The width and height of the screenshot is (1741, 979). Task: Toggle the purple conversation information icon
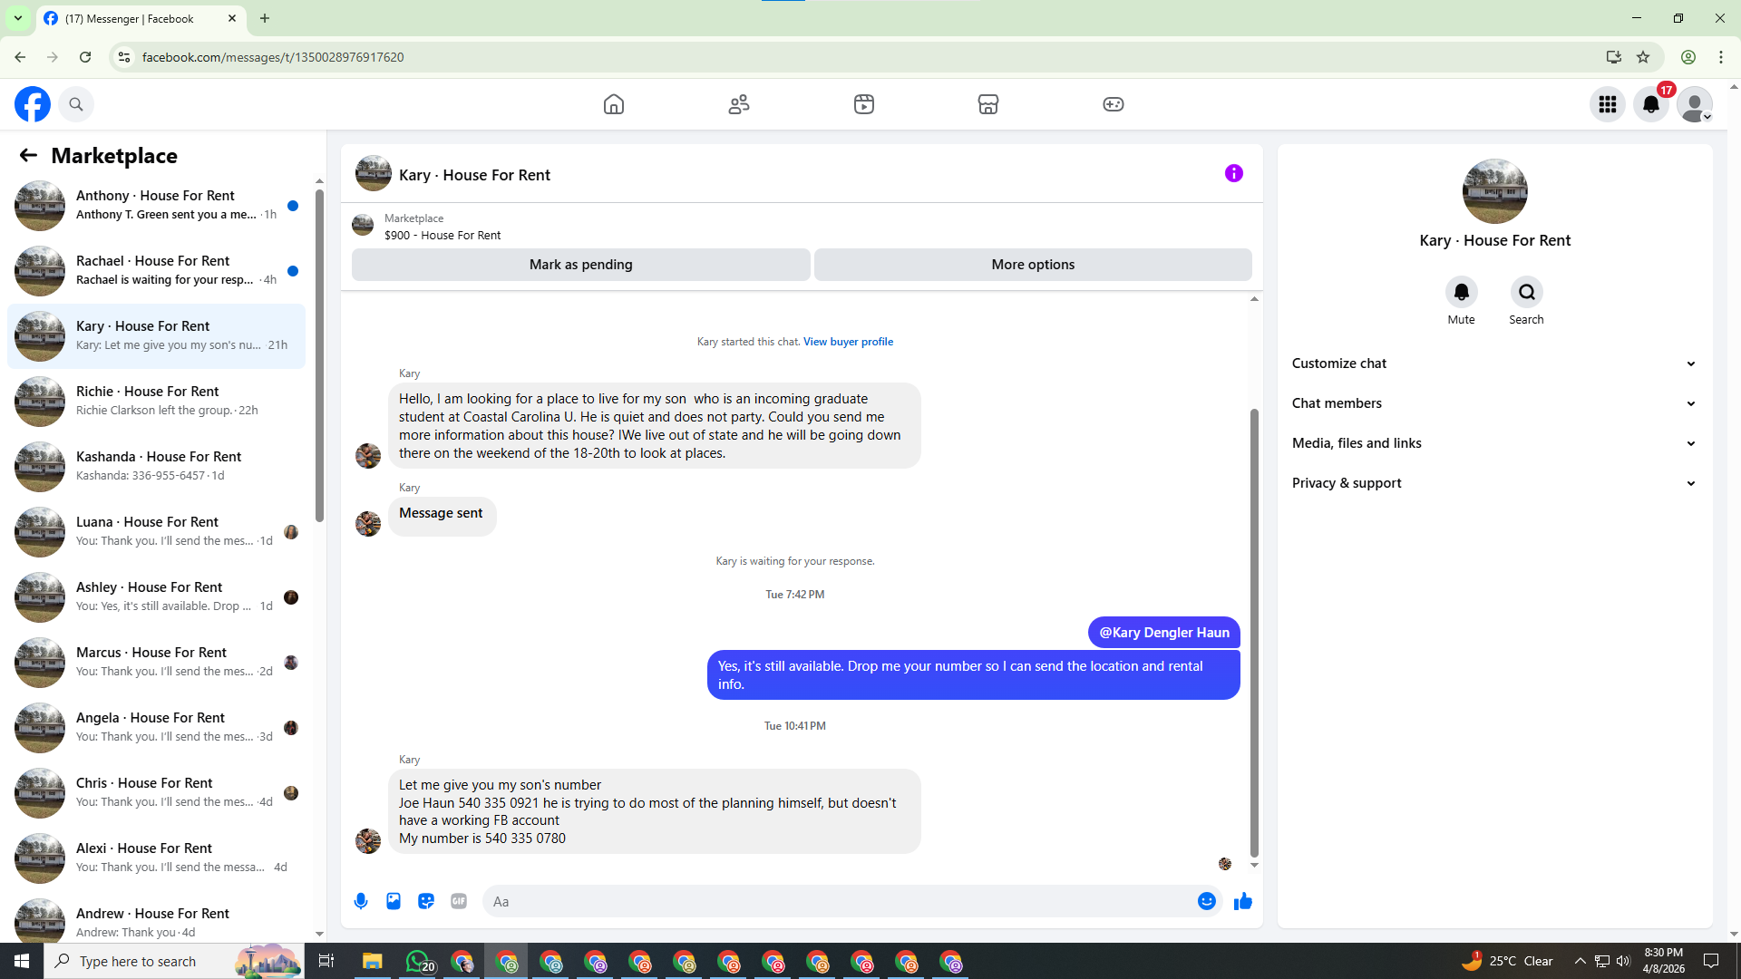pyautogui.click(x=1234, y=173)
